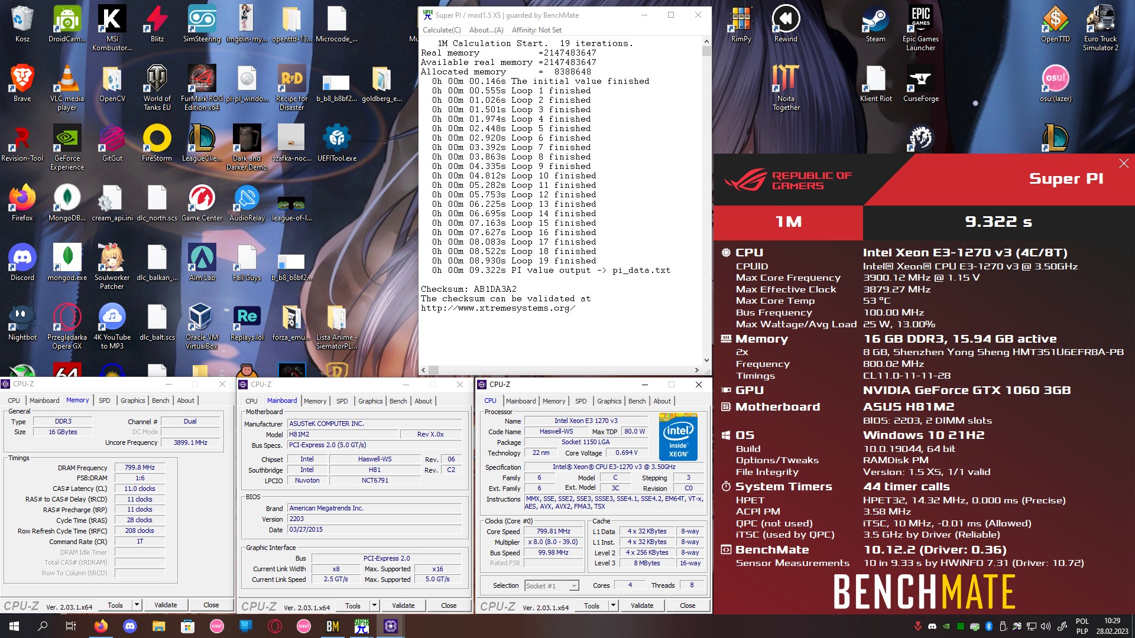Select Bench tab in Mainboard CPU-Z window
This screenshot has width=1135, height=638.
(398, 401)
